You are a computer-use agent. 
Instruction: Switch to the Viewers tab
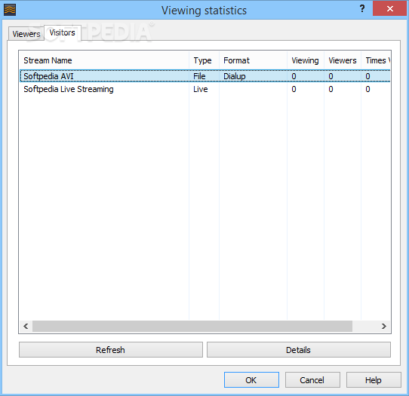[x=26, y=34]
